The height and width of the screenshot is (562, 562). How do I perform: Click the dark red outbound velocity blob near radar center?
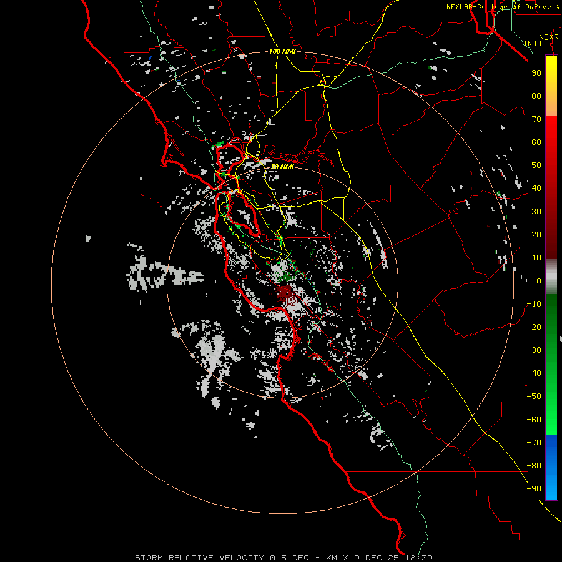(x=285, y=293)
